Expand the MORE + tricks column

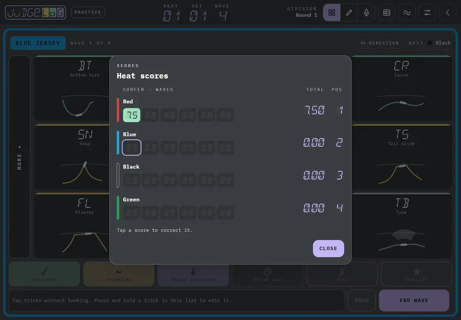[20, 157]
